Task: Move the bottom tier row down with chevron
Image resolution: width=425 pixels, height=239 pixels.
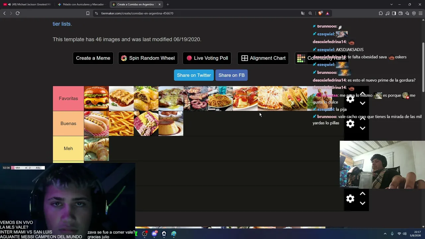Action: pos(363,203)
